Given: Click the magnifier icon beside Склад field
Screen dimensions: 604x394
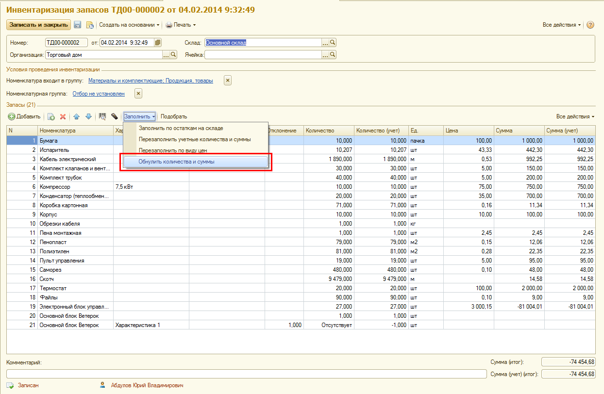Looking at the screenshot, I should 333,43.
